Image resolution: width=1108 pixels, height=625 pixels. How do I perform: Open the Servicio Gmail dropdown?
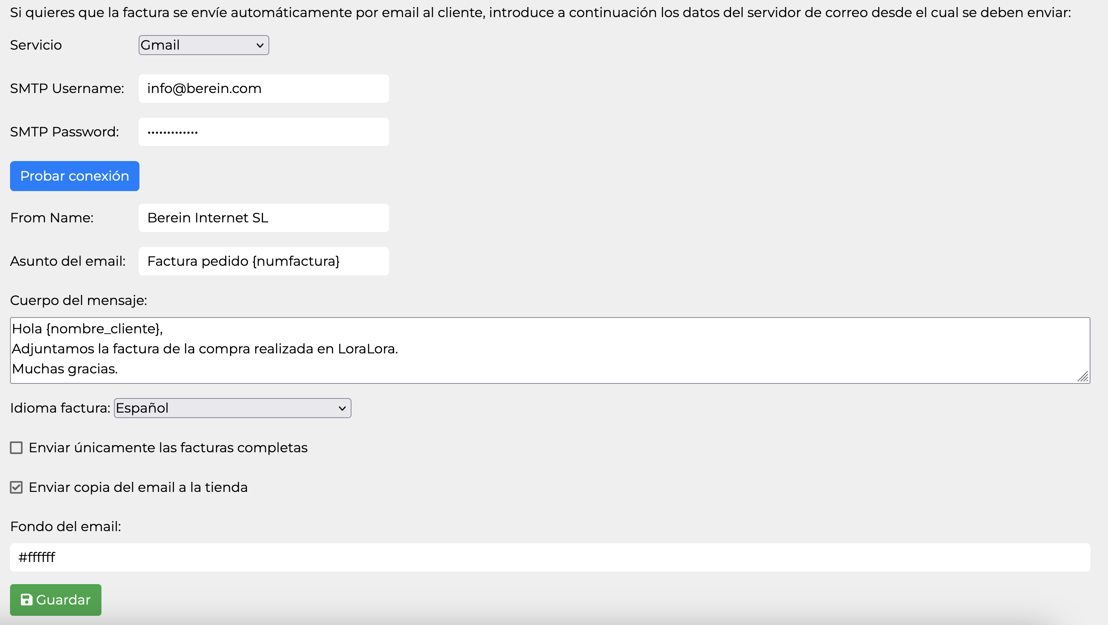[203, 45]
